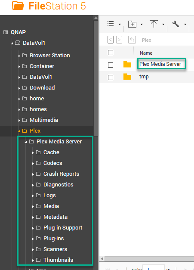Select the home folder
Screen dimensions: 194x270
pos(37,99)
